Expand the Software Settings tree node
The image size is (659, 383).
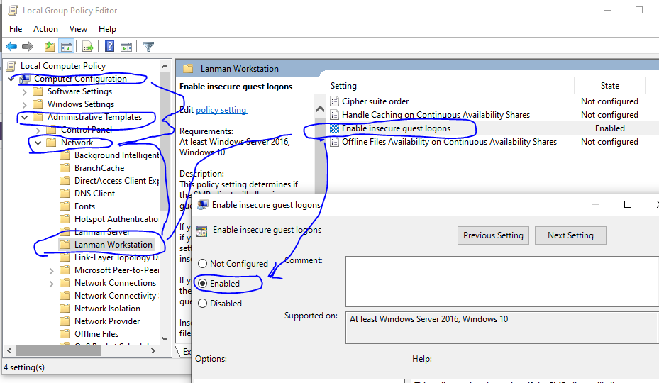click(x=25, y=91)
